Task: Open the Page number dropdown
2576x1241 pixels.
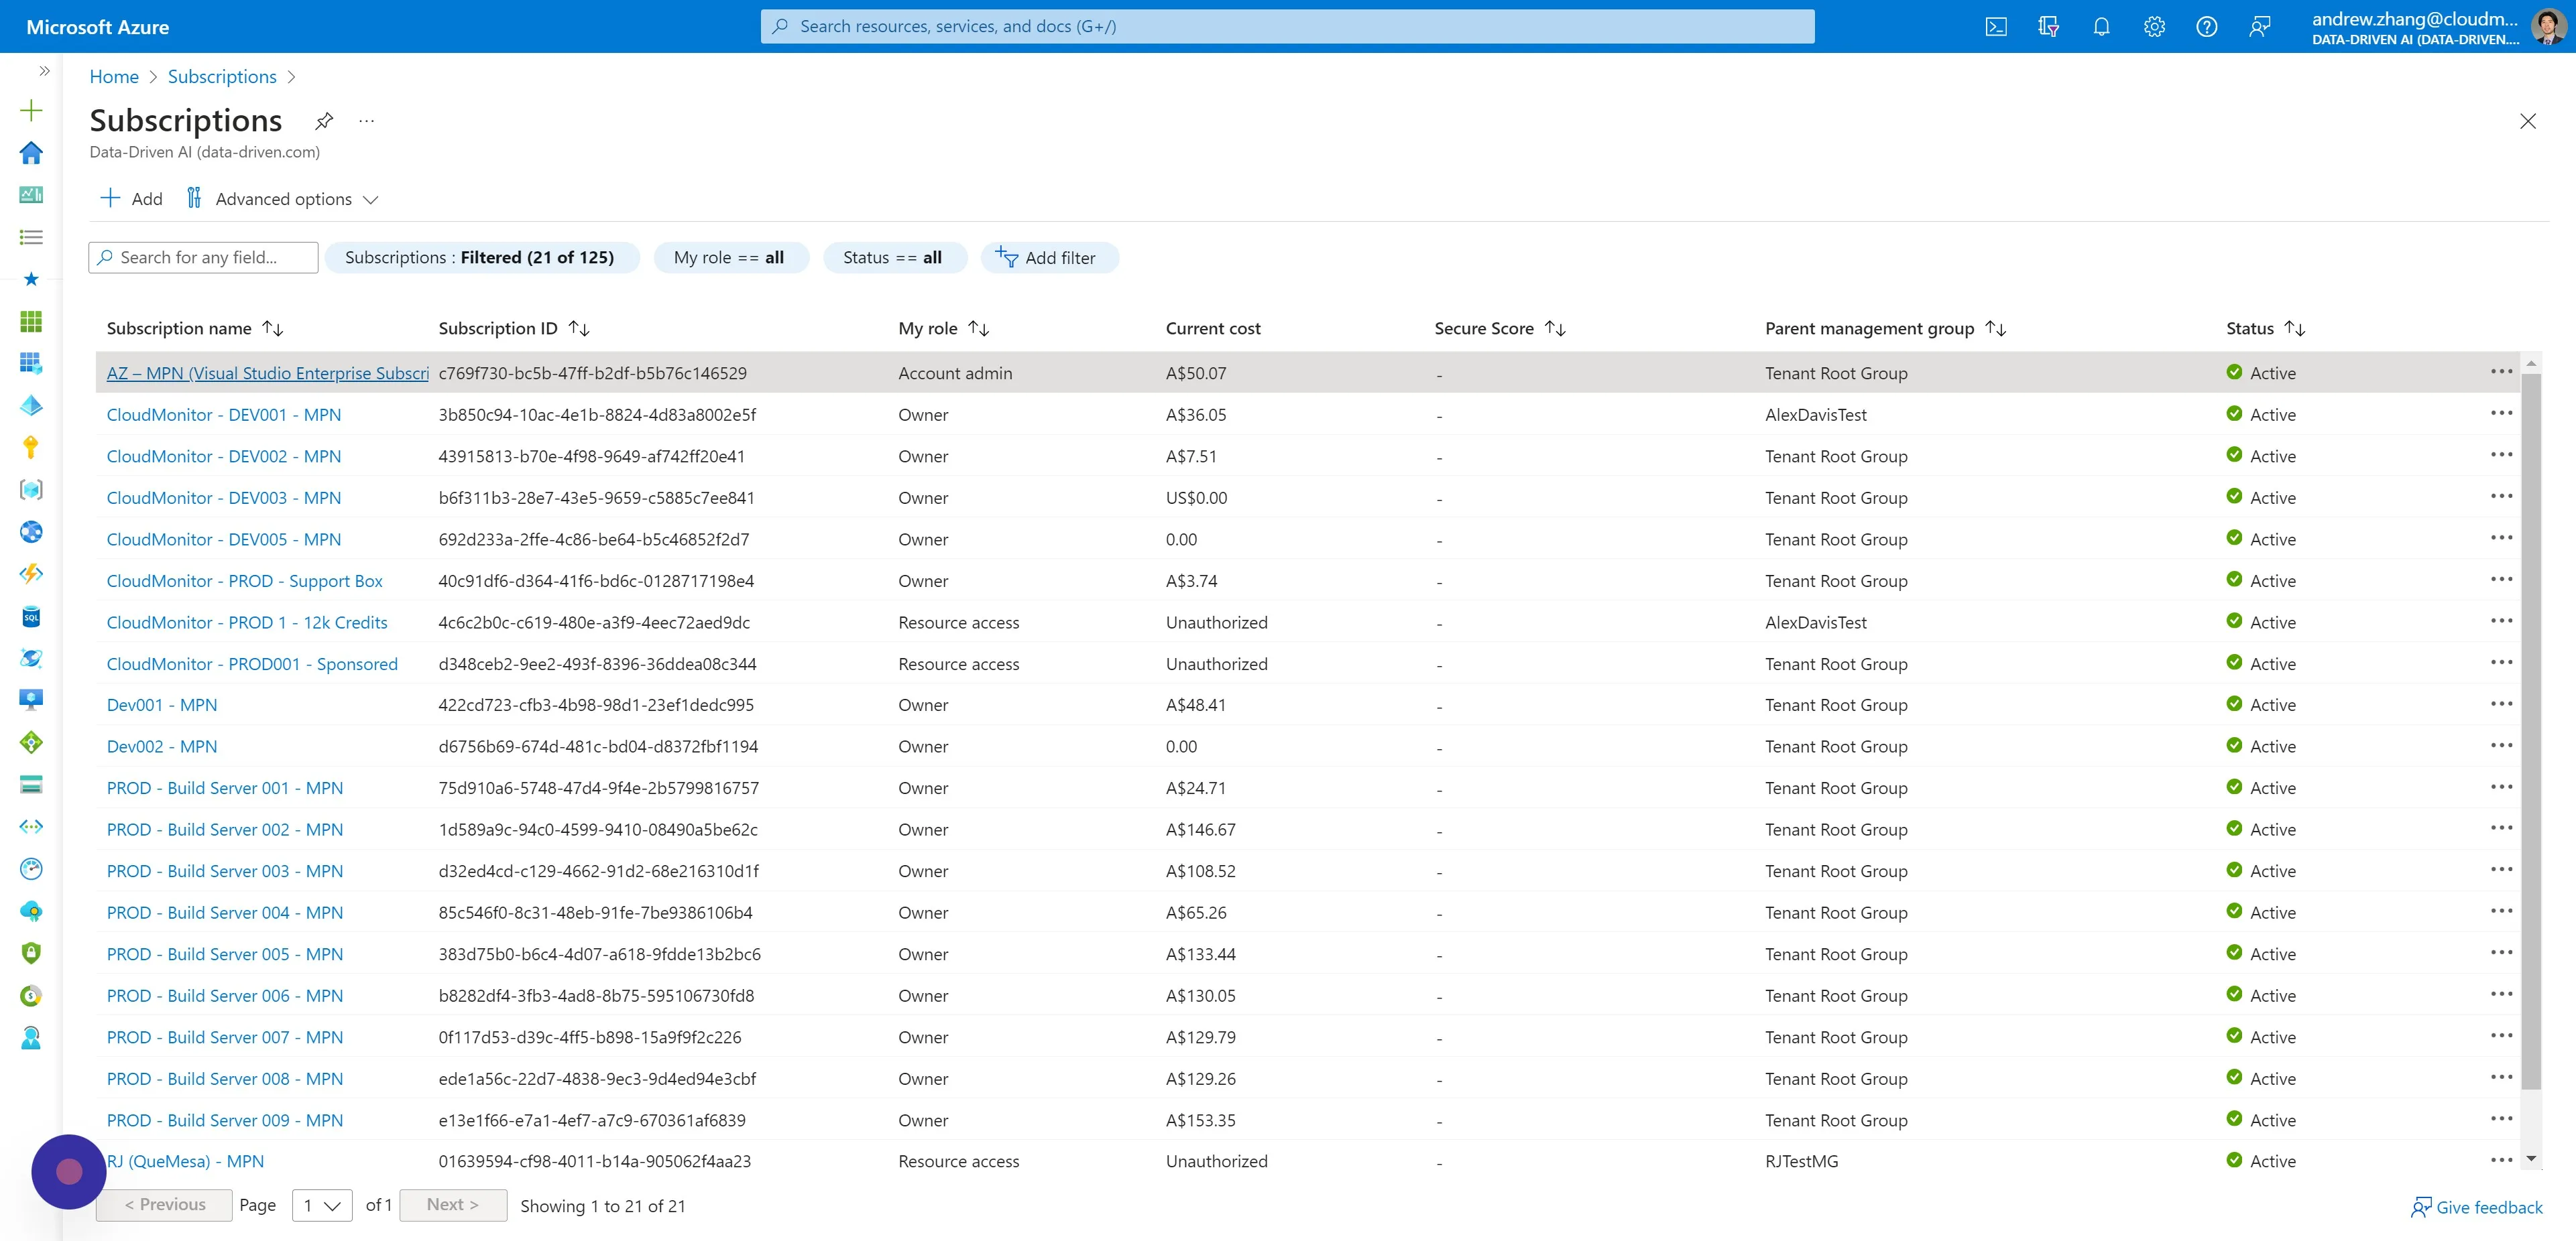Action: (322, 1205)
